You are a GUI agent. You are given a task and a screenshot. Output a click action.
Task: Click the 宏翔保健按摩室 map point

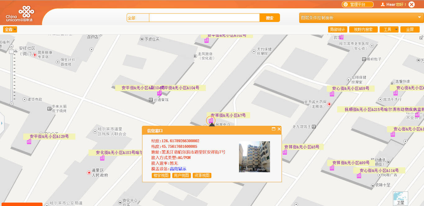point(349,80)
